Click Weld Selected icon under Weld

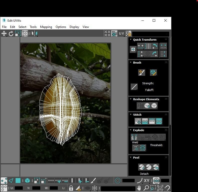click(x=143, y=148)
